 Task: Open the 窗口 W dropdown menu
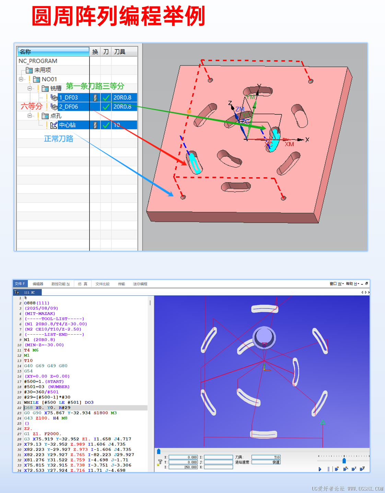click(x=337, y=284)
